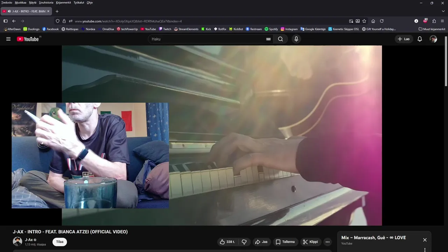The height and width of the screenshot is (252, 448).
Task: Open Duolingo bookmark
Action: coord(31,29)
